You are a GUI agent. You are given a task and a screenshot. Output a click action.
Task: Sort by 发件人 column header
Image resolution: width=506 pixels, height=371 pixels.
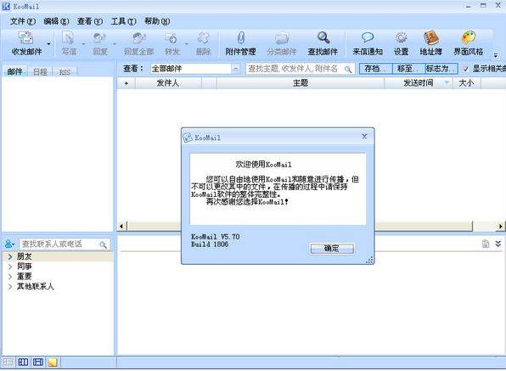click(x=168, y=83)
